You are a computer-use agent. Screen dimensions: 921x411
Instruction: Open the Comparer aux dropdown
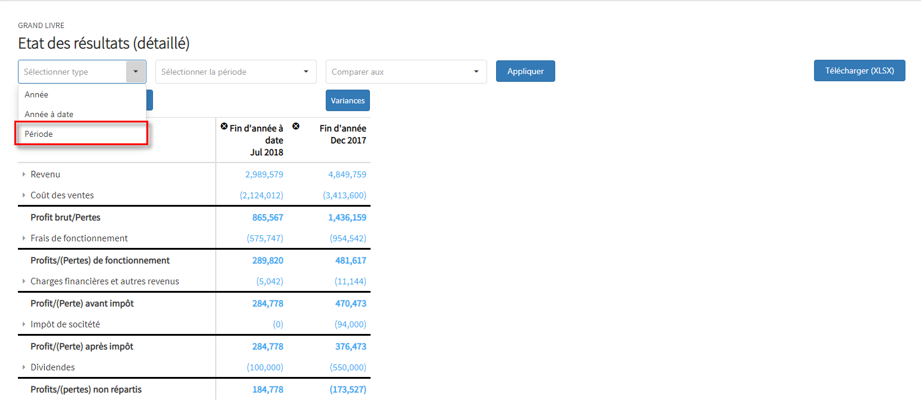[x=406, y=72]
